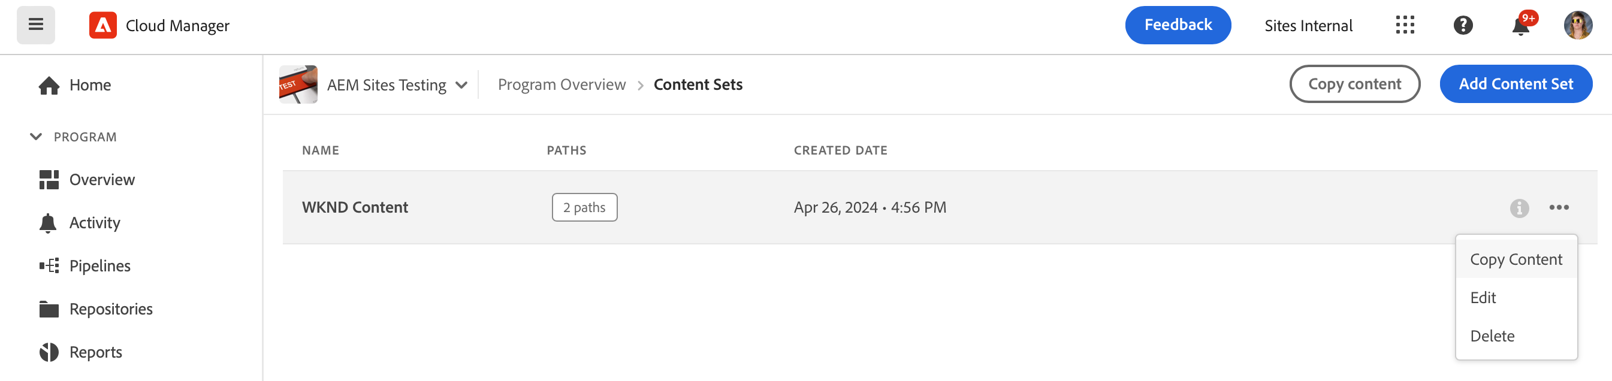Choose Edit from the context menu
Image resolution: width=1612 pixels, height=381 pixels.
pyautogui.click(x=1483, y=298)
